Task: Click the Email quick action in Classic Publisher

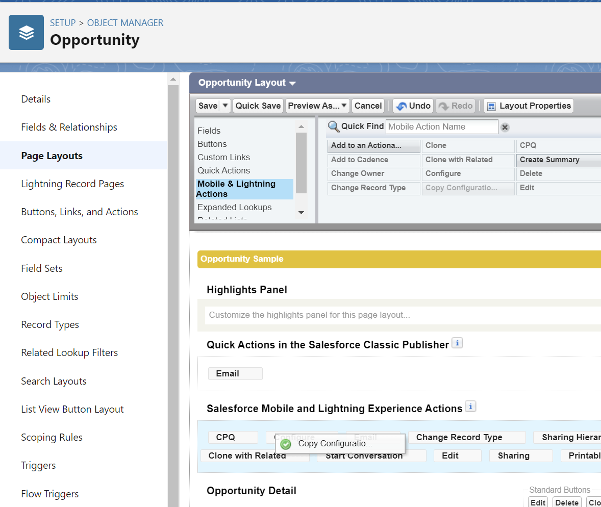Action: pos(235,374)
